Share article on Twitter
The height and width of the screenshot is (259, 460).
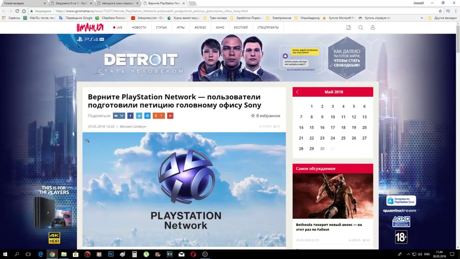pyautogui.click(x=139, y=115)
